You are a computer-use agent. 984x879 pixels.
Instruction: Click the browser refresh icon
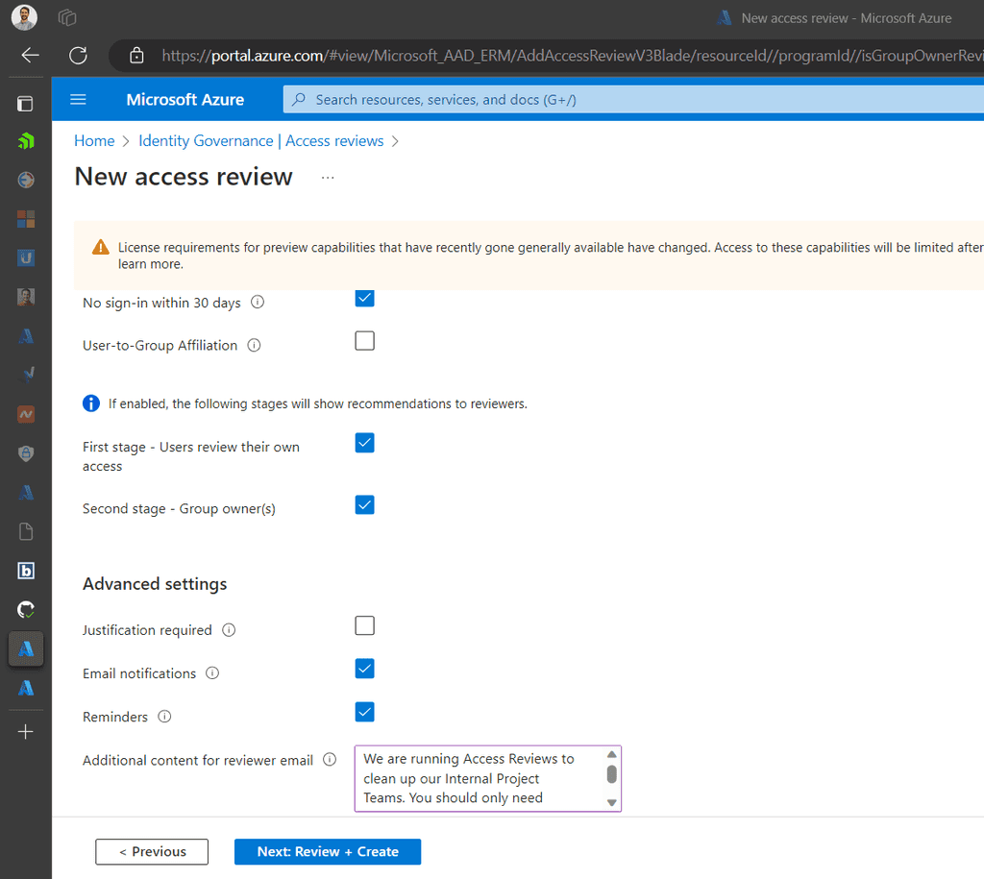[78, 55]
